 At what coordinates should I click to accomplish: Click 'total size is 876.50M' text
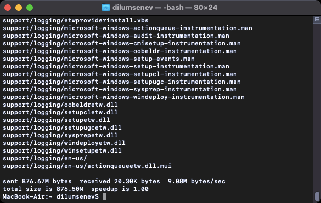(43, 189)
